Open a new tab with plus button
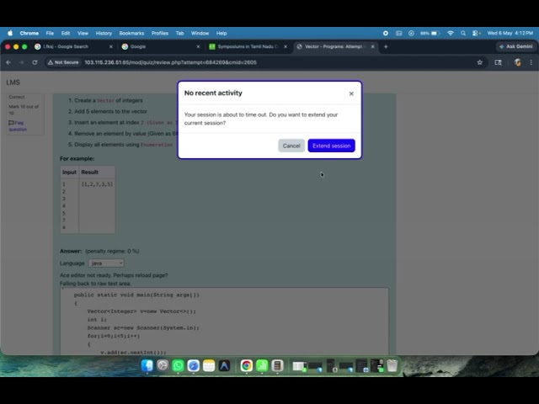Viewport: 539px width, 404px height. point(386,46)
